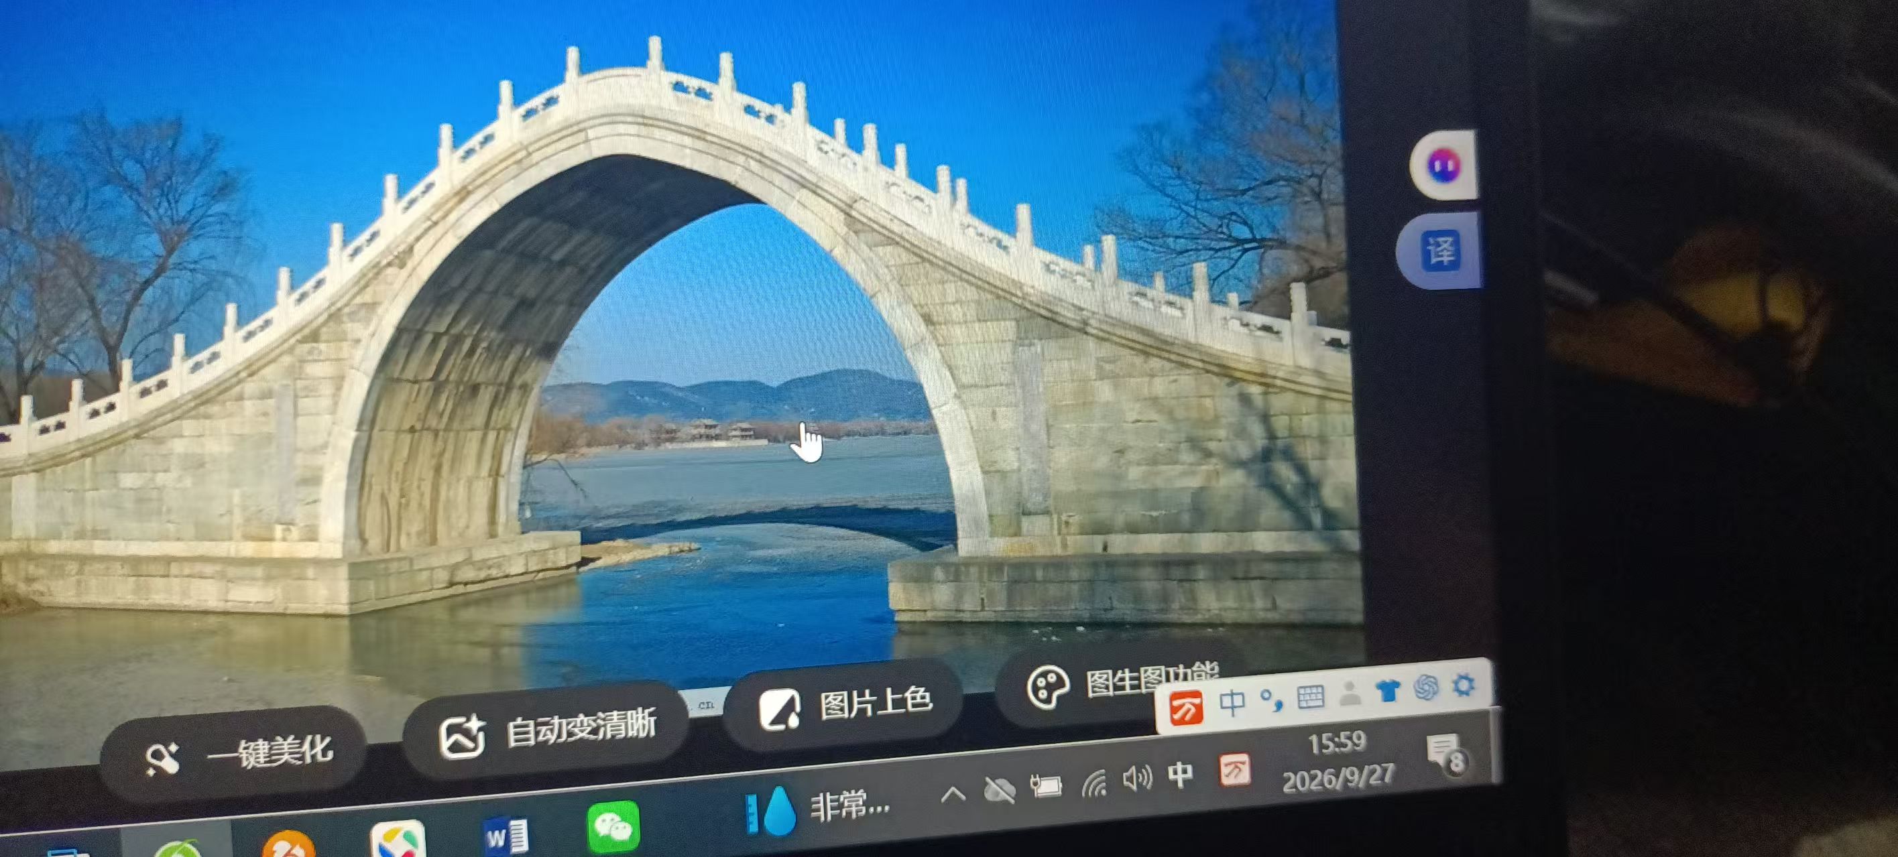The height and width of the screenshot is (857, 1898).
Task: Toggle the blue 中 Chinese/English mode in the IME toolbar
Action: tap(1231, 702)
